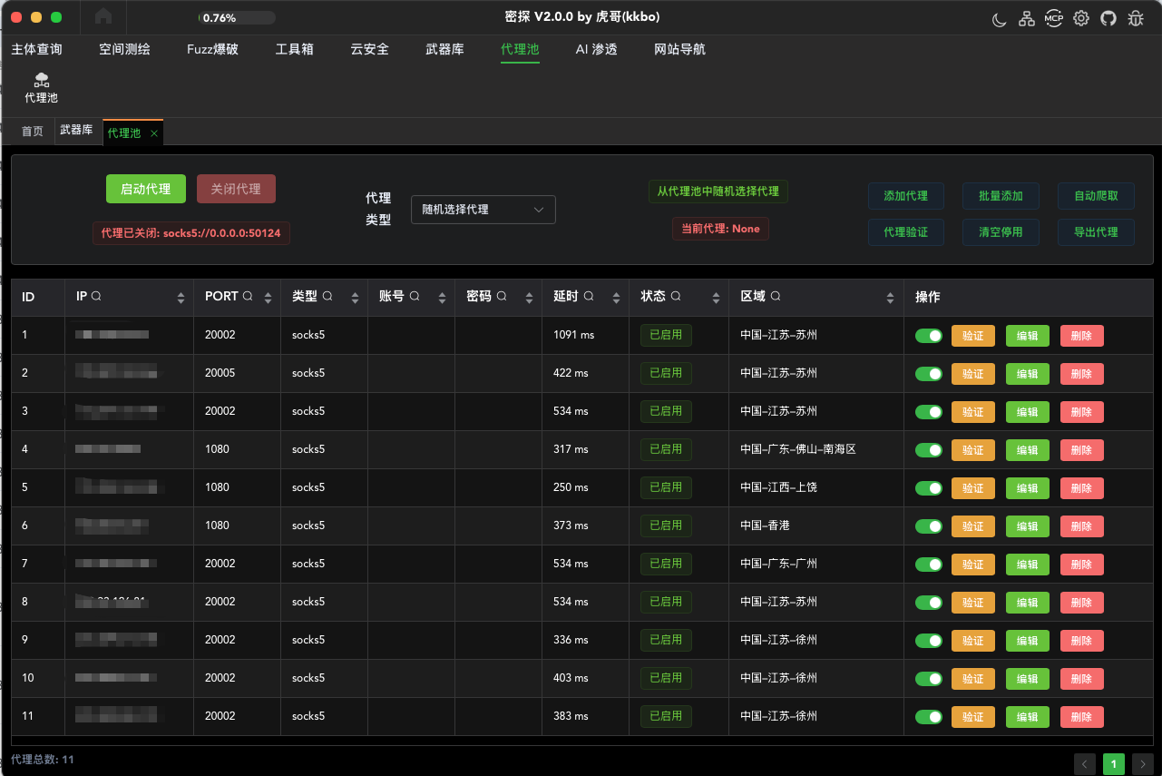Go to previous page arrow

tap(1085, 764)
